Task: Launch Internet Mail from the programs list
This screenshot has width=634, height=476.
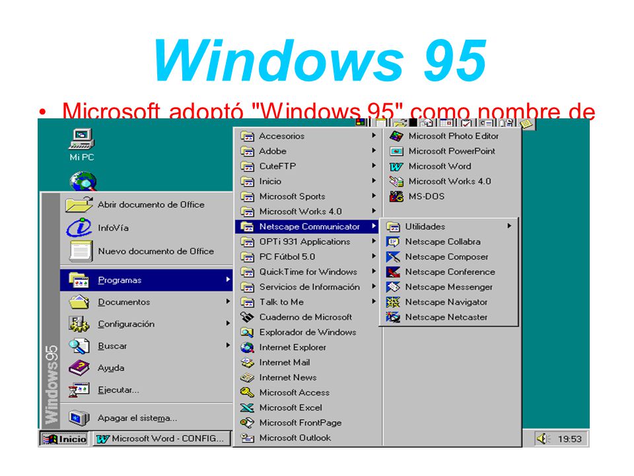Action: [x=307, y=362]
